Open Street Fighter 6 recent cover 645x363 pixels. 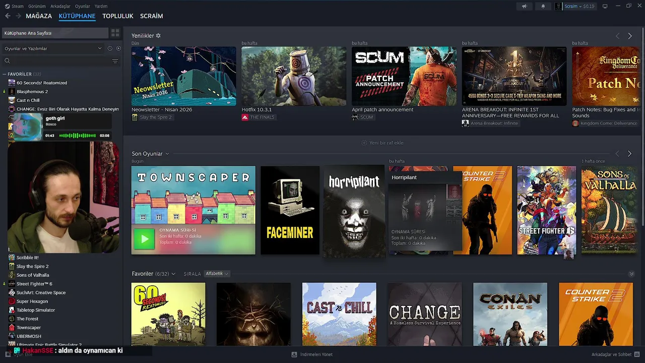(x=546, y=210)
